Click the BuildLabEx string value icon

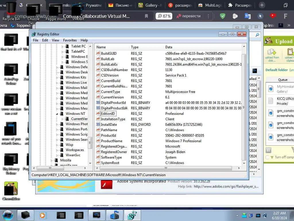98,64
